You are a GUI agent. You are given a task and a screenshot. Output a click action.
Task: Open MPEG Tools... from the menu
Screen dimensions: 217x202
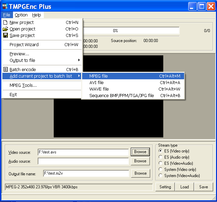pos(42,85)
